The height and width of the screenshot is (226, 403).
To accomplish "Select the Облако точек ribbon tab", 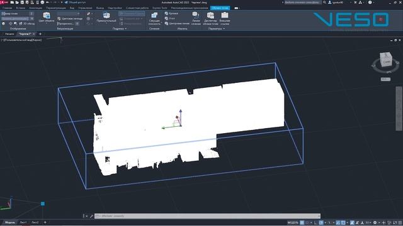I will [220, 8].
